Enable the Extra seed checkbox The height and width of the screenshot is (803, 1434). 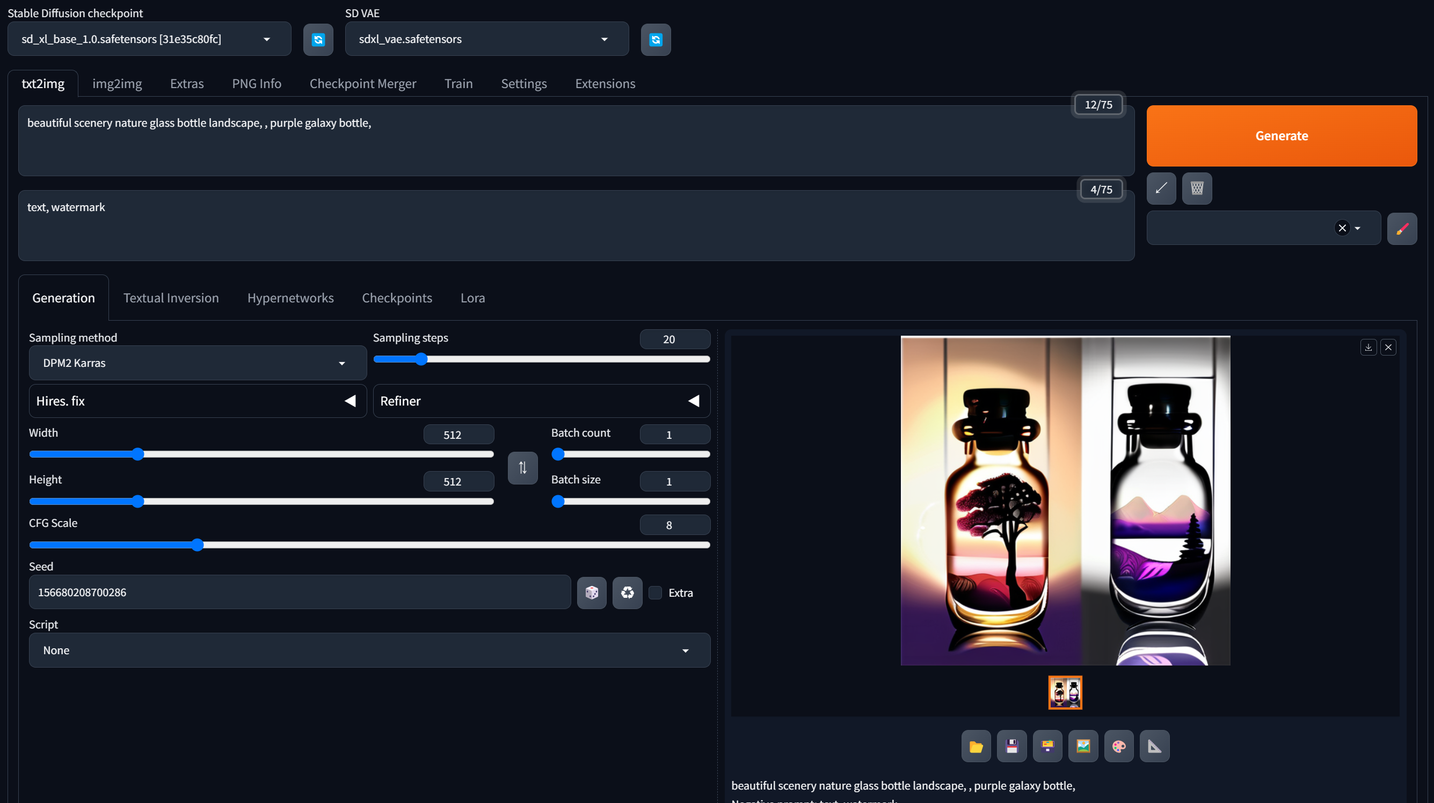point(655,592)
